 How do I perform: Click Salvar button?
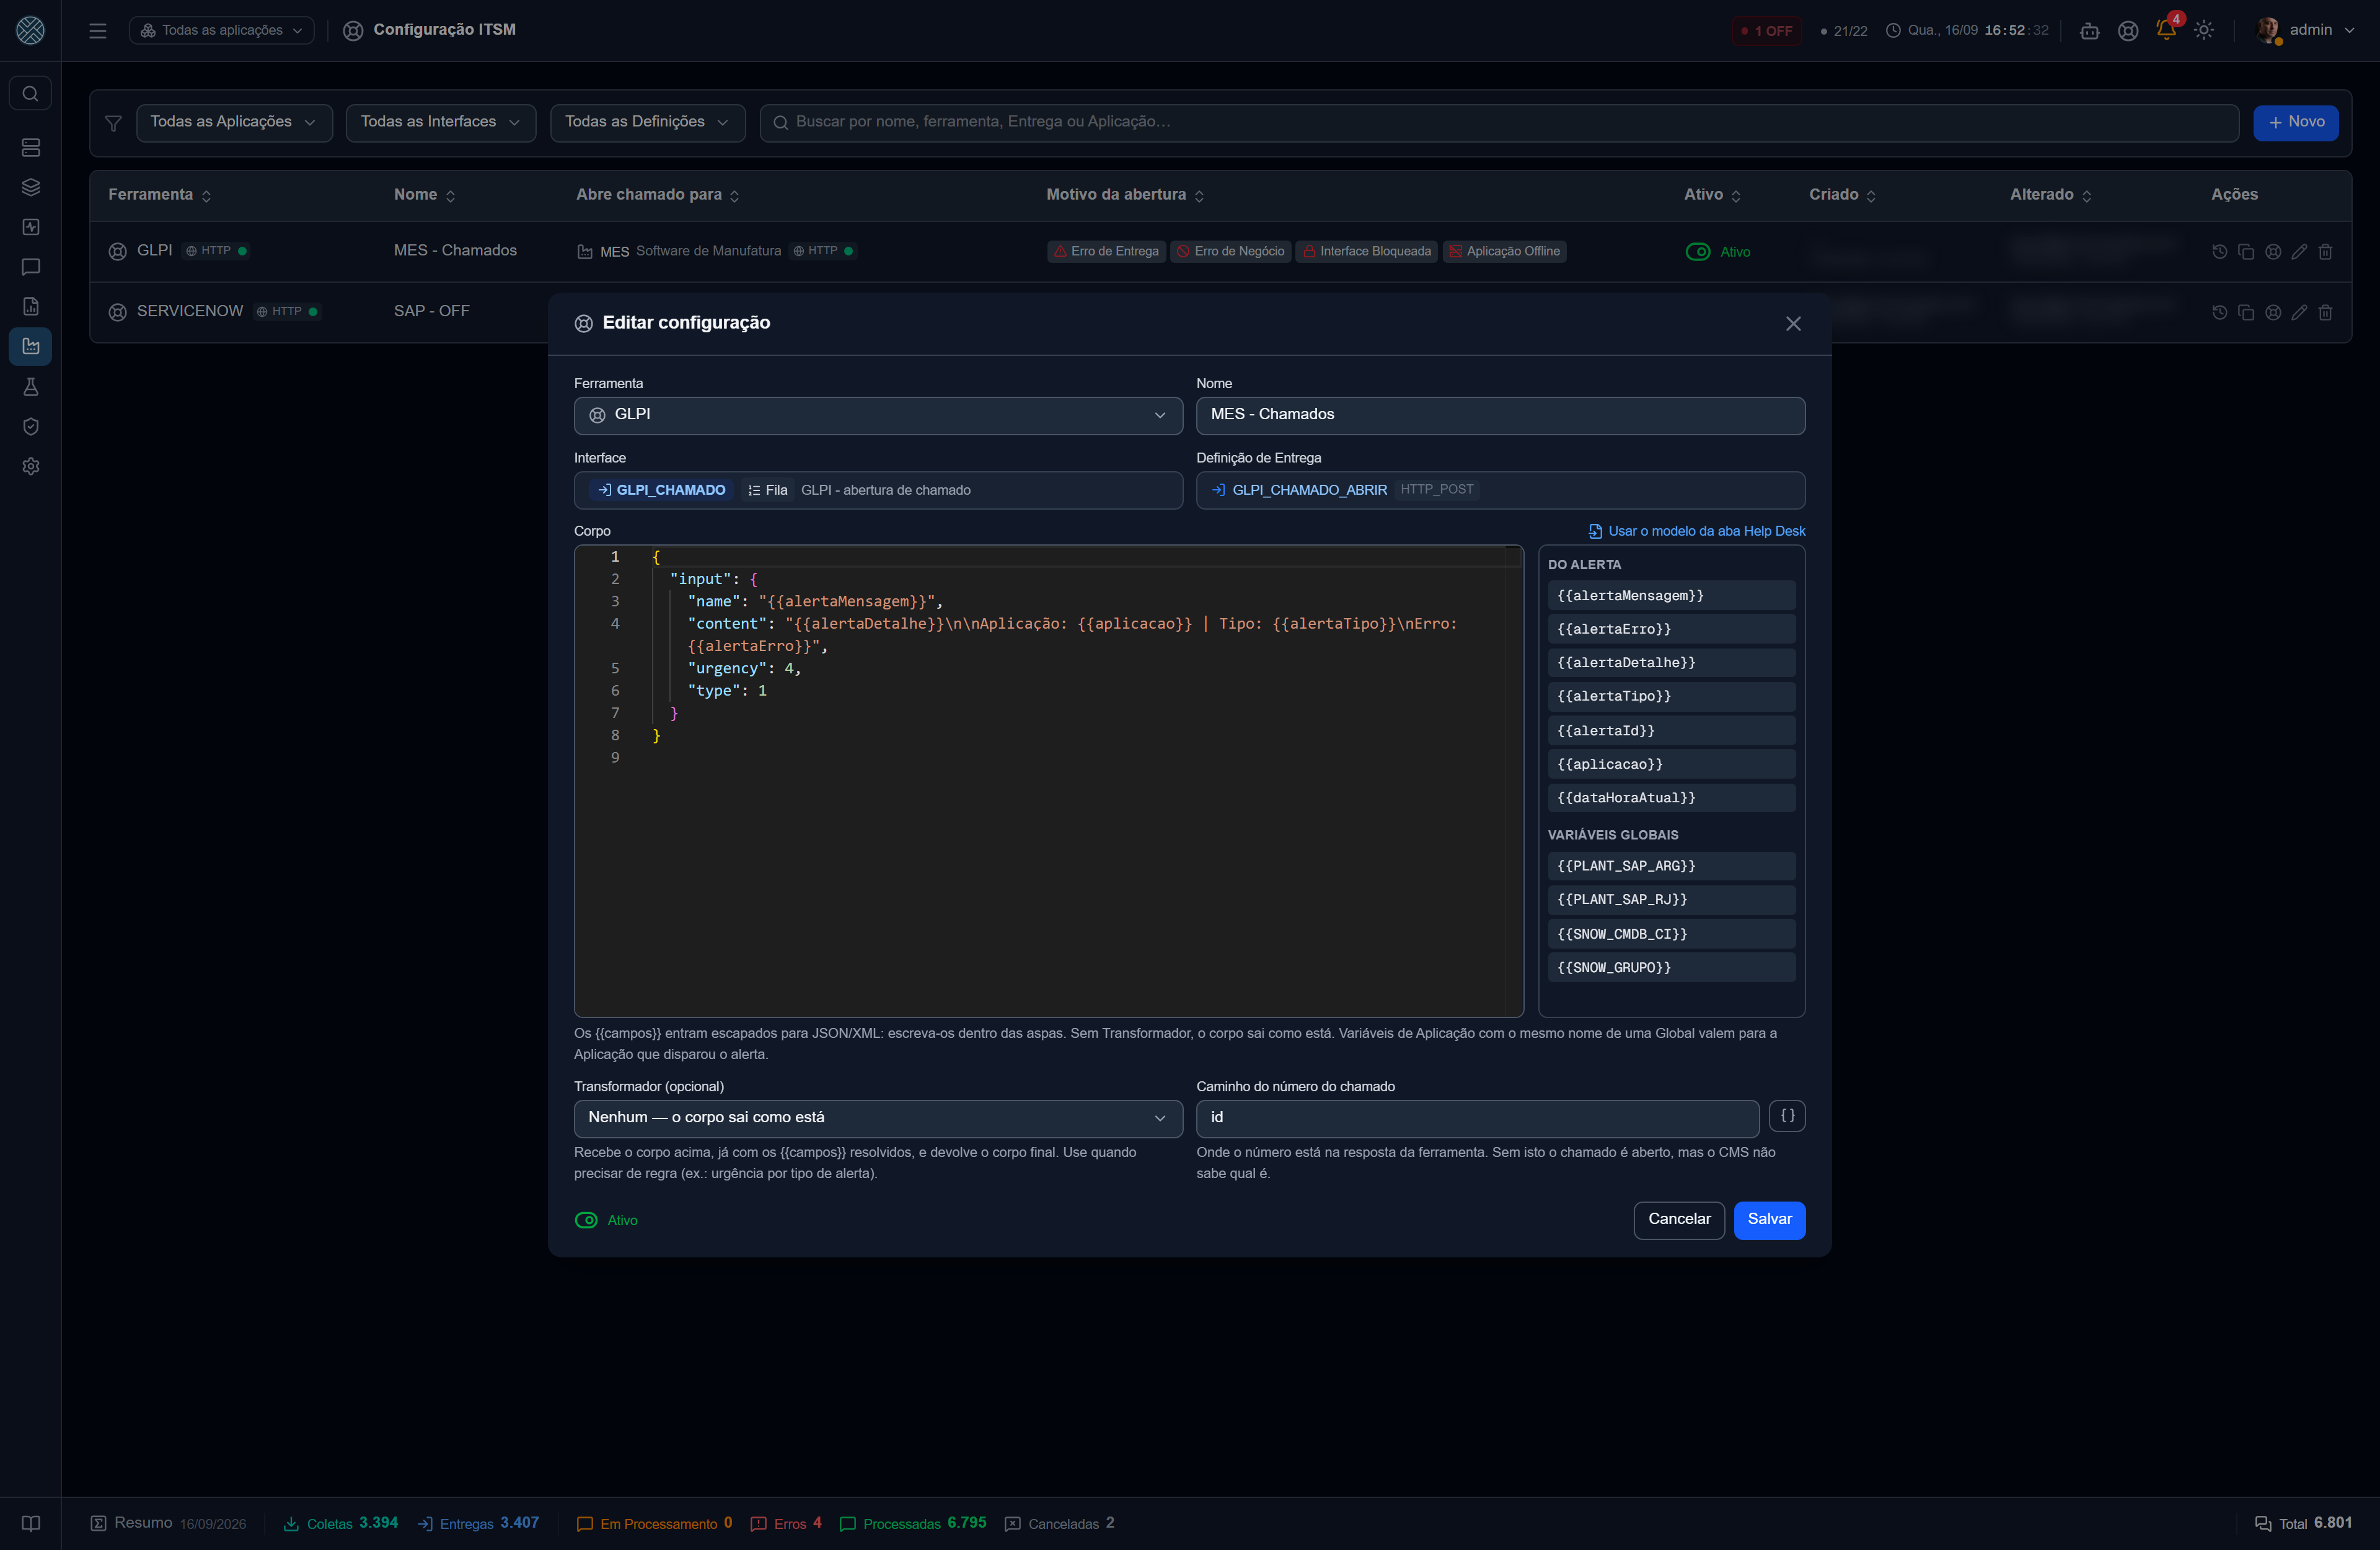tap(1769, 1220)
